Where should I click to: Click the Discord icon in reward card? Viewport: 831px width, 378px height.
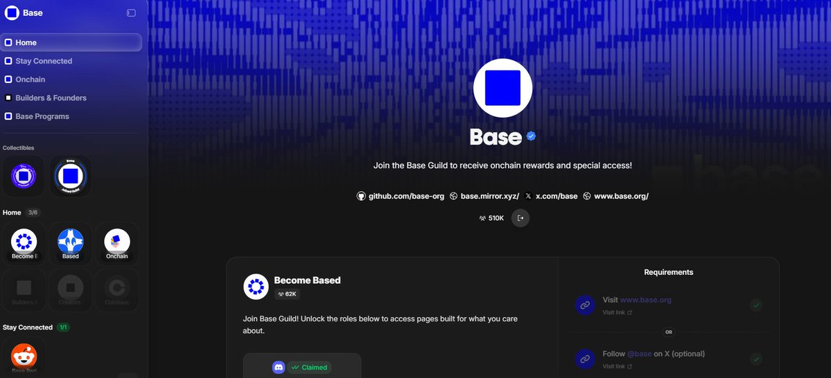pyautogui.click(x=279, y=367)
